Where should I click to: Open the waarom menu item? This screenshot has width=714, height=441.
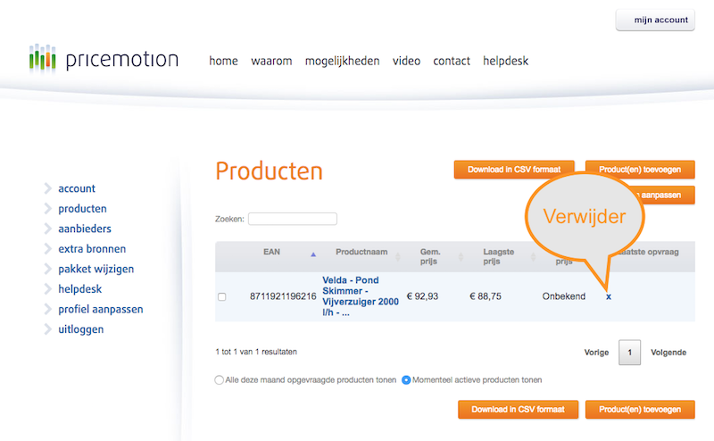click(271, 61)
